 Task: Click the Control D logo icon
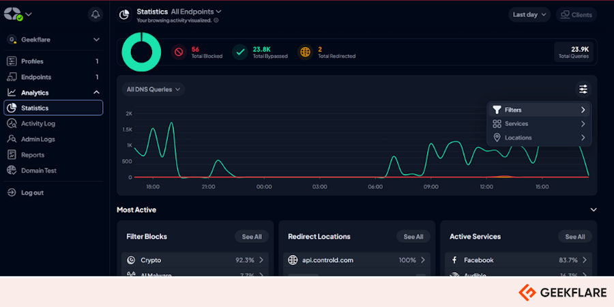tap(13, 14)
